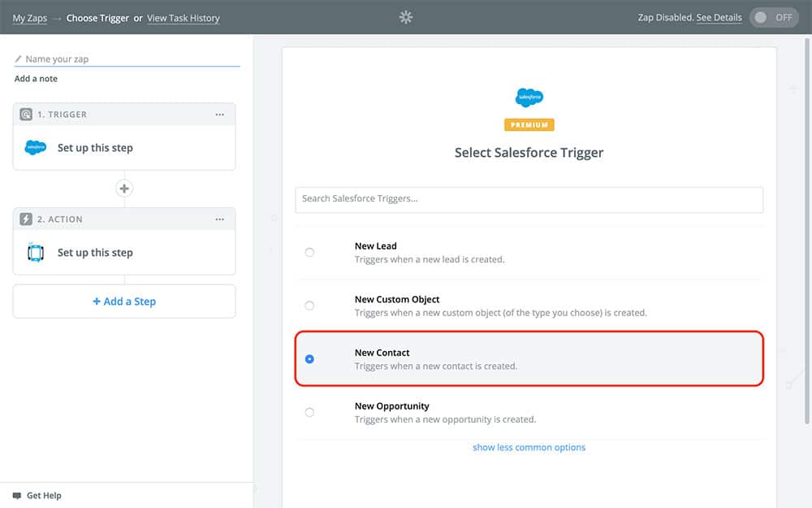Open View Task History link
812x508 pixels.
click(183, 18)
